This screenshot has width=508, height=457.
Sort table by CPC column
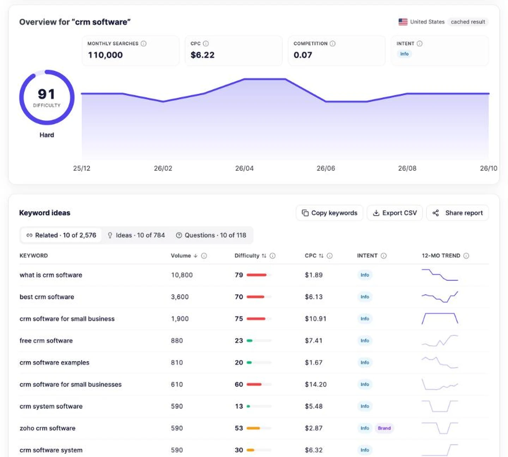[314, 256]
